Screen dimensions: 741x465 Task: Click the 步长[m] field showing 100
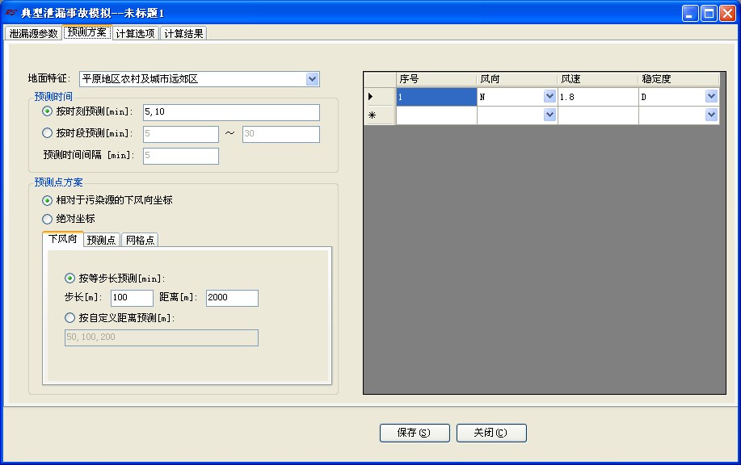tap(132, 298)
